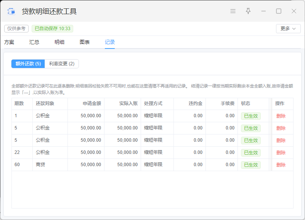Delete the period 1 公积金 record

coord(281,116)
